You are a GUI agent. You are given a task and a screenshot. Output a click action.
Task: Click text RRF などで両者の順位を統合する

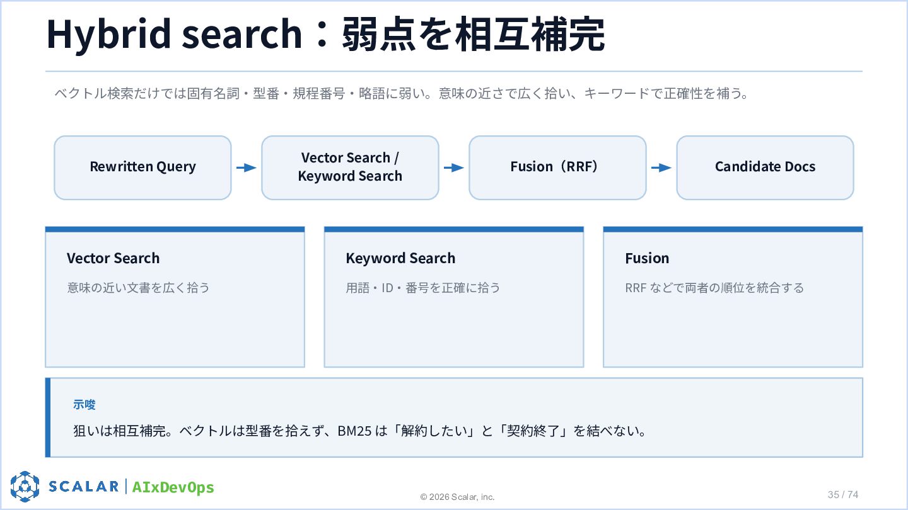pos(714,288)
